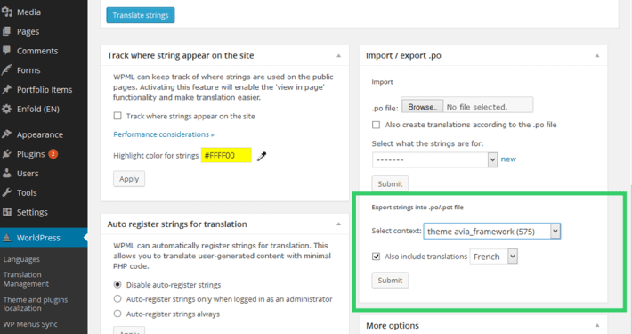Image resolution: width=632 pixels, height=334 pixels.
Task: Collapse the More options panel
Action: click(x=597, y=325)
